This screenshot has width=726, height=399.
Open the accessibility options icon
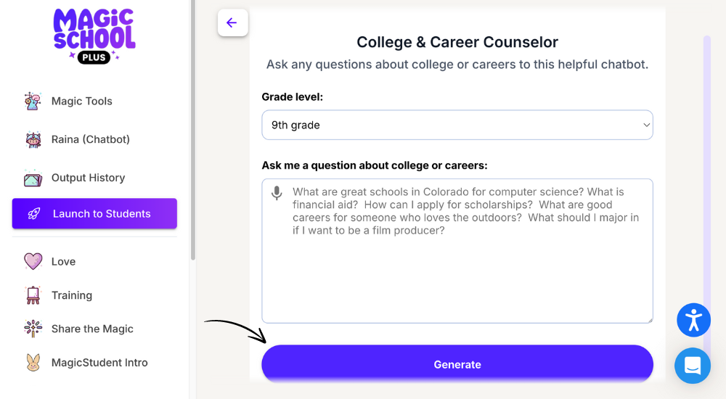click(693, 320)
